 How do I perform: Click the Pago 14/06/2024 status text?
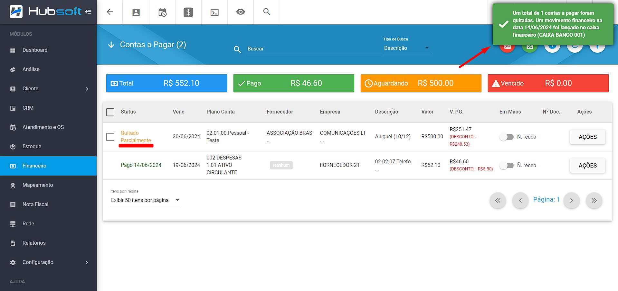pos(141,165)
